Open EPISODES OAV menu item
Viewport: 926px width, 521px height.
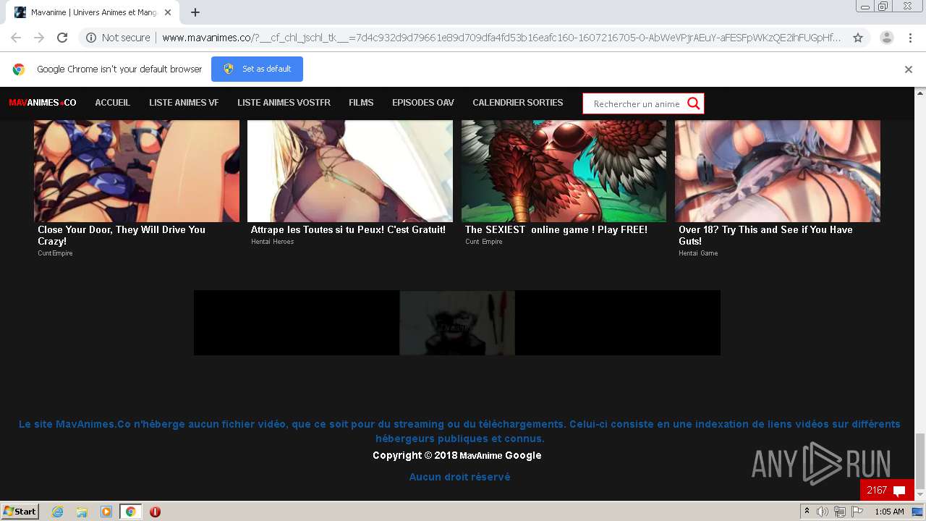[423, 103]
